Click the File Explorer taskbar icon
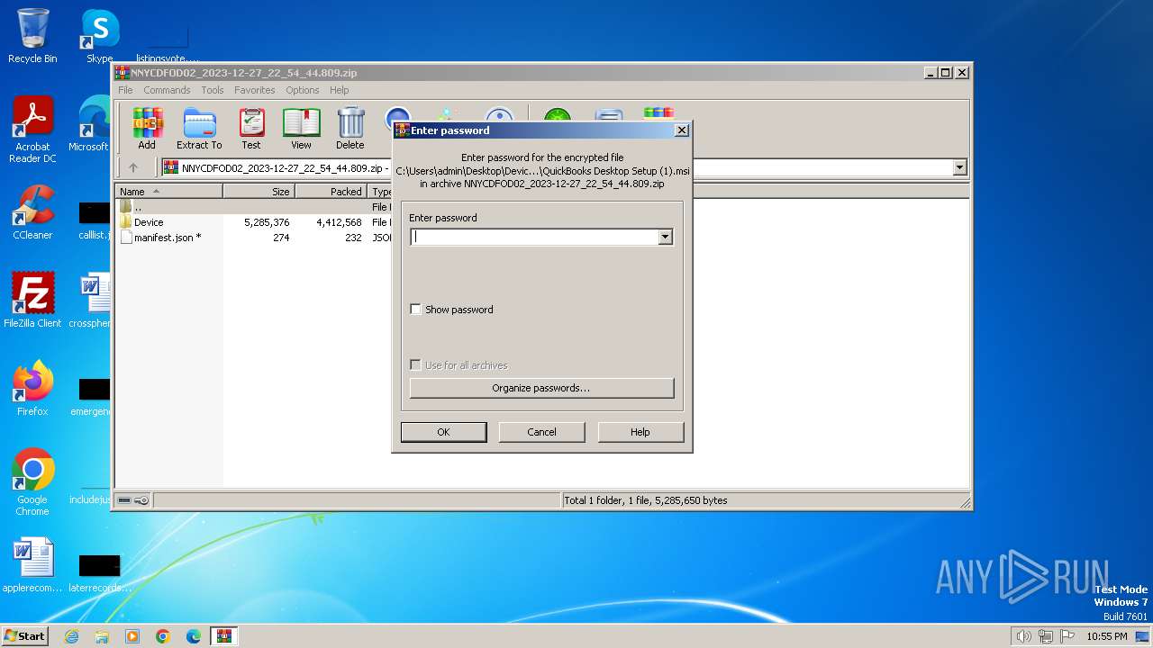The image size is (1153, 648). point(102,636)
